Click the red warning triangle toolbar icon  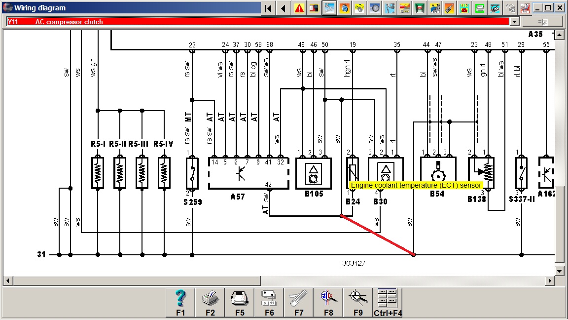pyautogui.click(x=299, y=8)
